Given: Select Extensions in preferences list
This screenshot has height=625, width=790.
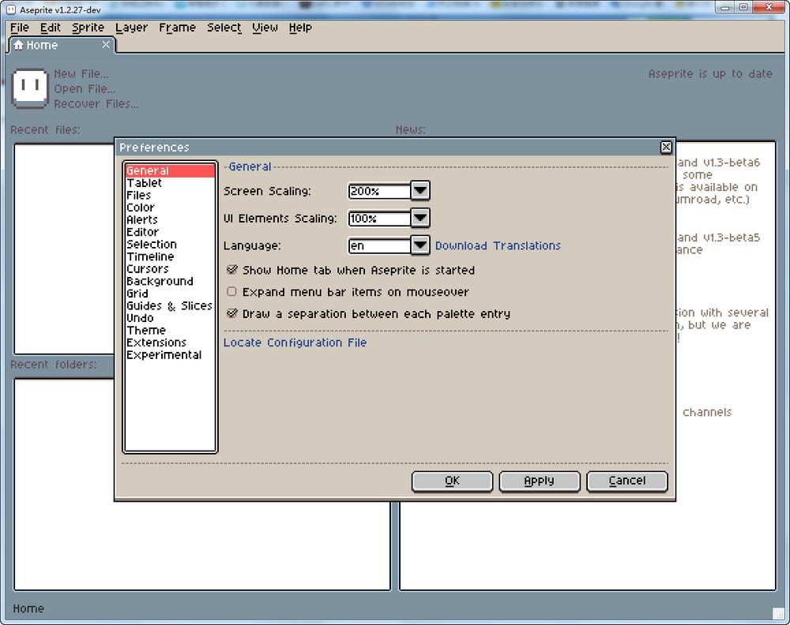Looking at the screenshot, I should (171, 342).
